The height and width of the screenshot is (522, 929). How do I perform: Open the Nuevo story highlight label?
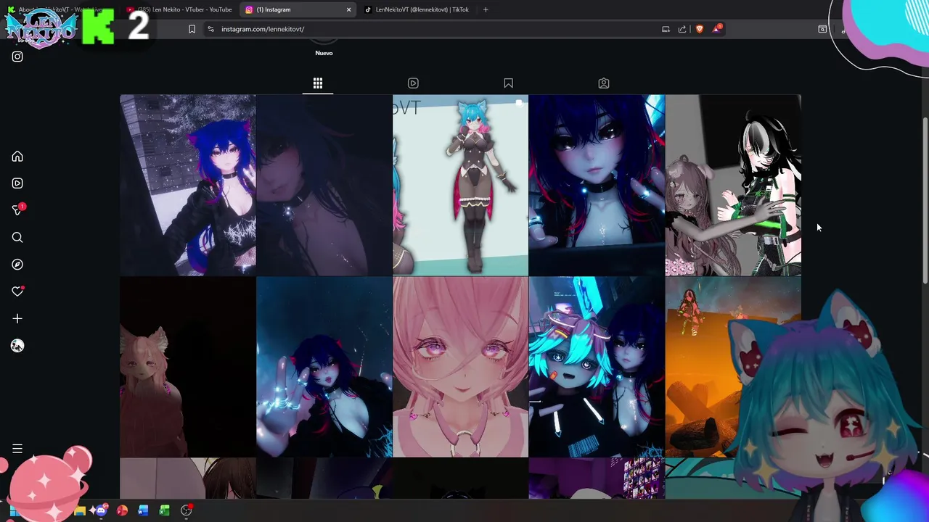324,53
